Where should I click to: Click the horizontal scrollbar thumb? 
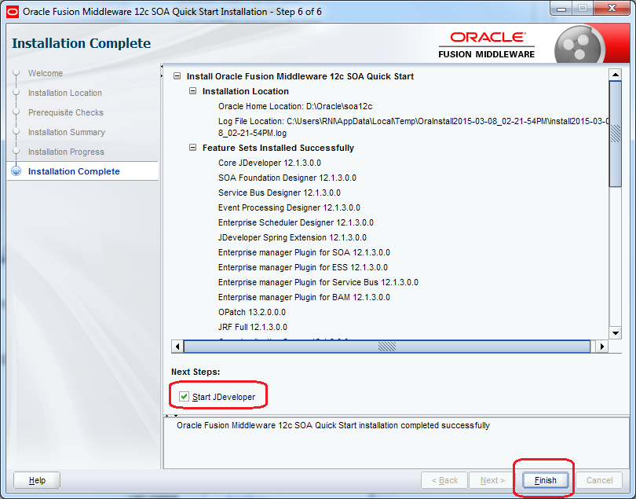(387, 347)
